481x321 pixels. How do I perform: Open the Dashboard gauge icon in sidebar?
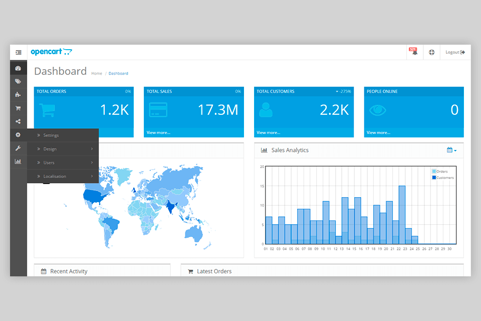(x=18, y=68)
